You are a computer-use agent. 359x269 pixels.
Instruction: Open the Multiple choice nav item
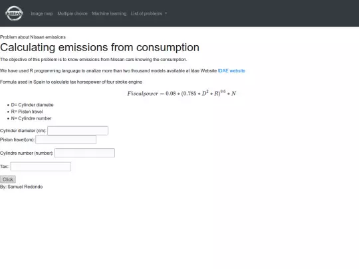72,14
